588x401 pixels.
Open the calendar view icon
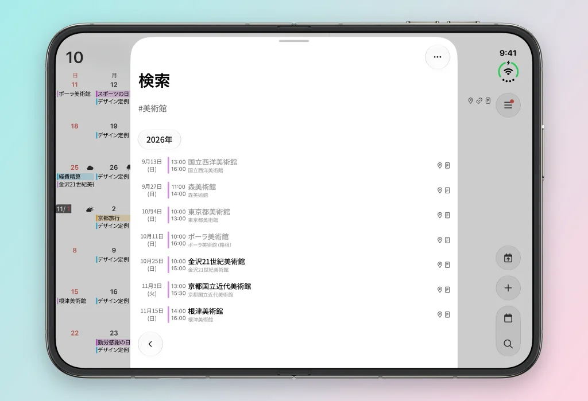coord(508,318)
